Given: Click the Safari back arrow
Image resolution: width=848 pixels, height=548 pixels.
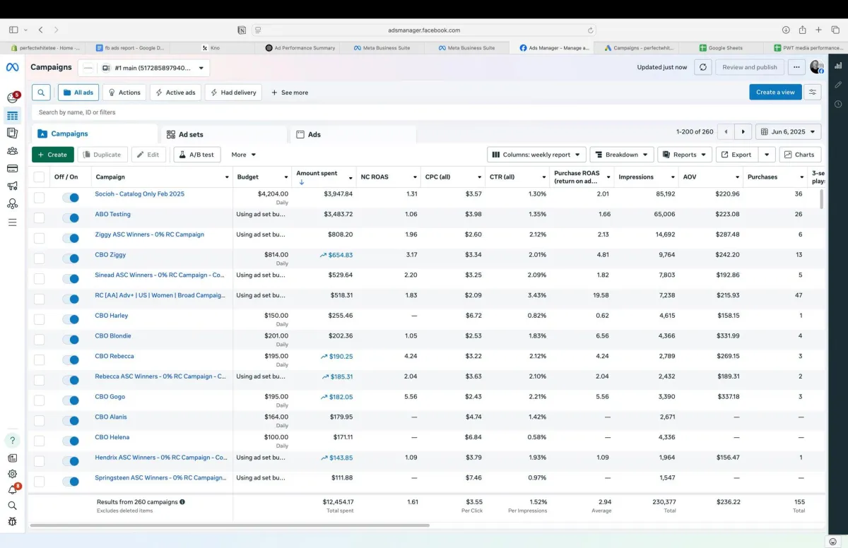Looking at the screenshot, I should (40, 30).
